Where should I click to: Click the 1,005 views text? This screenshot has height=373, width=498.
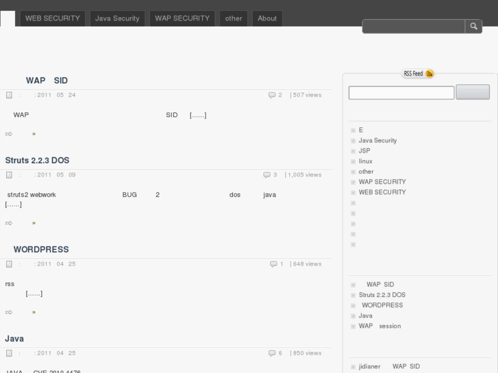pos(305,175)
